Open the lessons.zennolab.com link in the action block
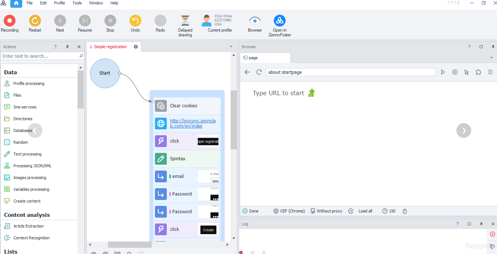Image resolution: width=497 pixels, height=254 pixels. coord(193,124)
